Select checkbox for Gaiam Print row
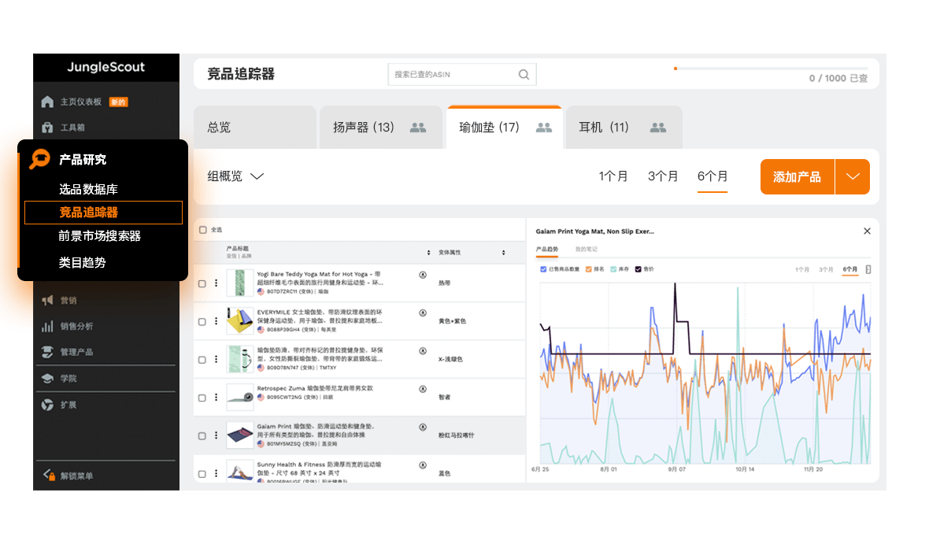Viewport: 929px width, 559px height. [202, 435]
